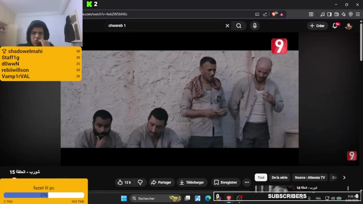
Task: Click the system tray volume speaker icon
Action: pos(333,198)
